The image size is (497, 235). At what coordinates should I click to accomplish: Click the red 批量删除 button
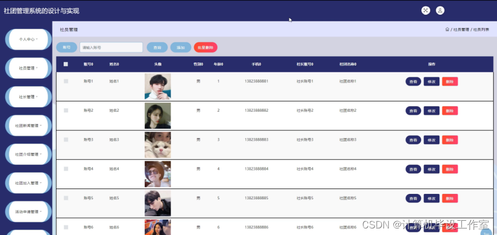205,48
